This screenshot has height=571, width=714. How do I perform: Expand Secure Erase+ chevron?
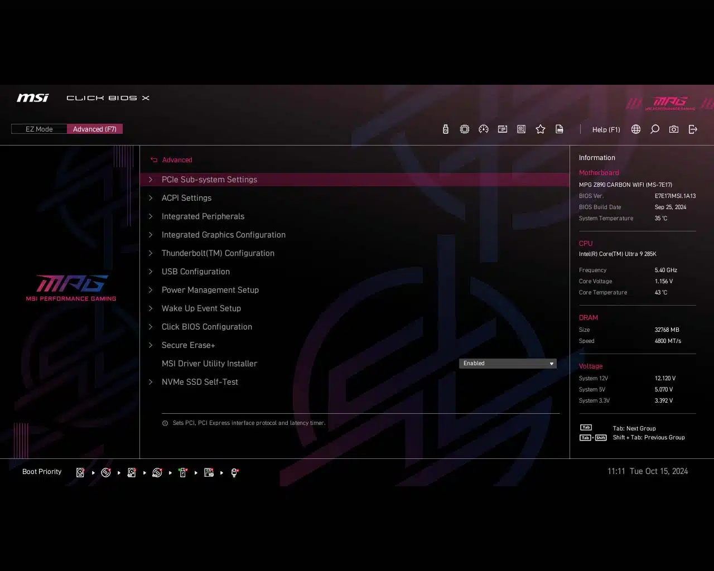coord(151,345)
